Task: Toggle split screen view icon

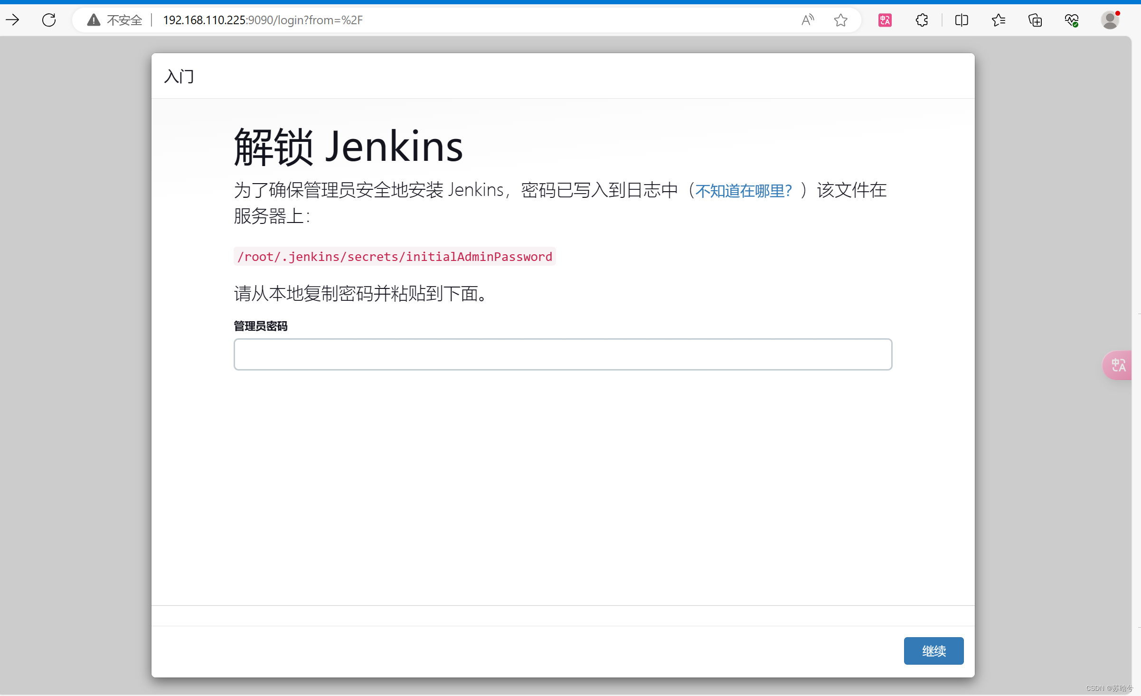Action: click(x=962, y=20)
